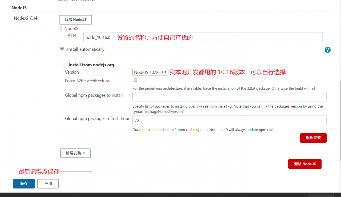
Task: Click the Global npm packages to install label
Action: pyautogui.click(x=94, y=95)
